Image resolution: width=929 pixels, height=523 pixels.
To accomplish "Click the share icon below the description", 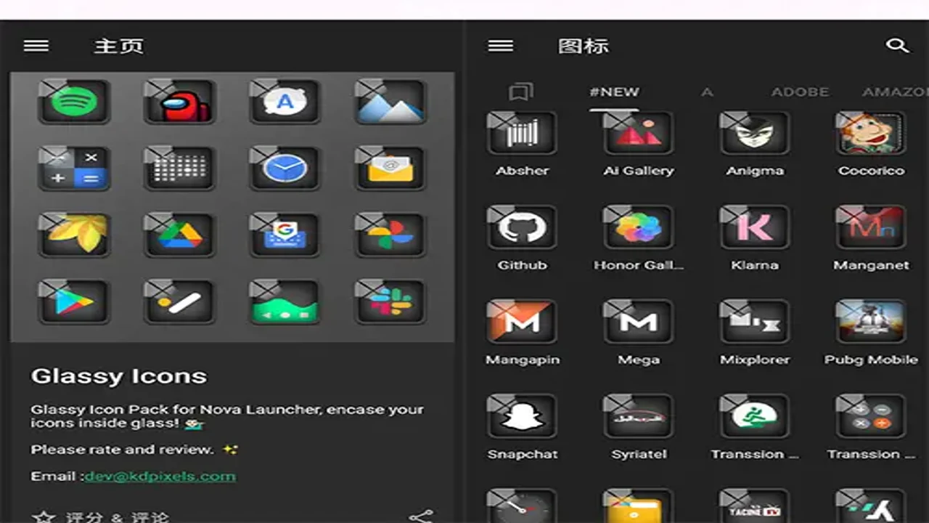I will [421, 516].
